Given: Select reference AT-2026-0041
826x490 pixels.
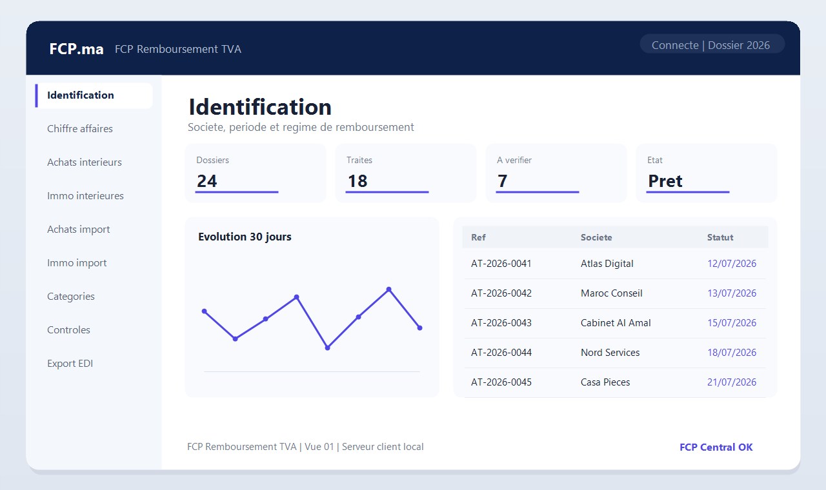Looking at the screenshot, I should pos(501,264).
